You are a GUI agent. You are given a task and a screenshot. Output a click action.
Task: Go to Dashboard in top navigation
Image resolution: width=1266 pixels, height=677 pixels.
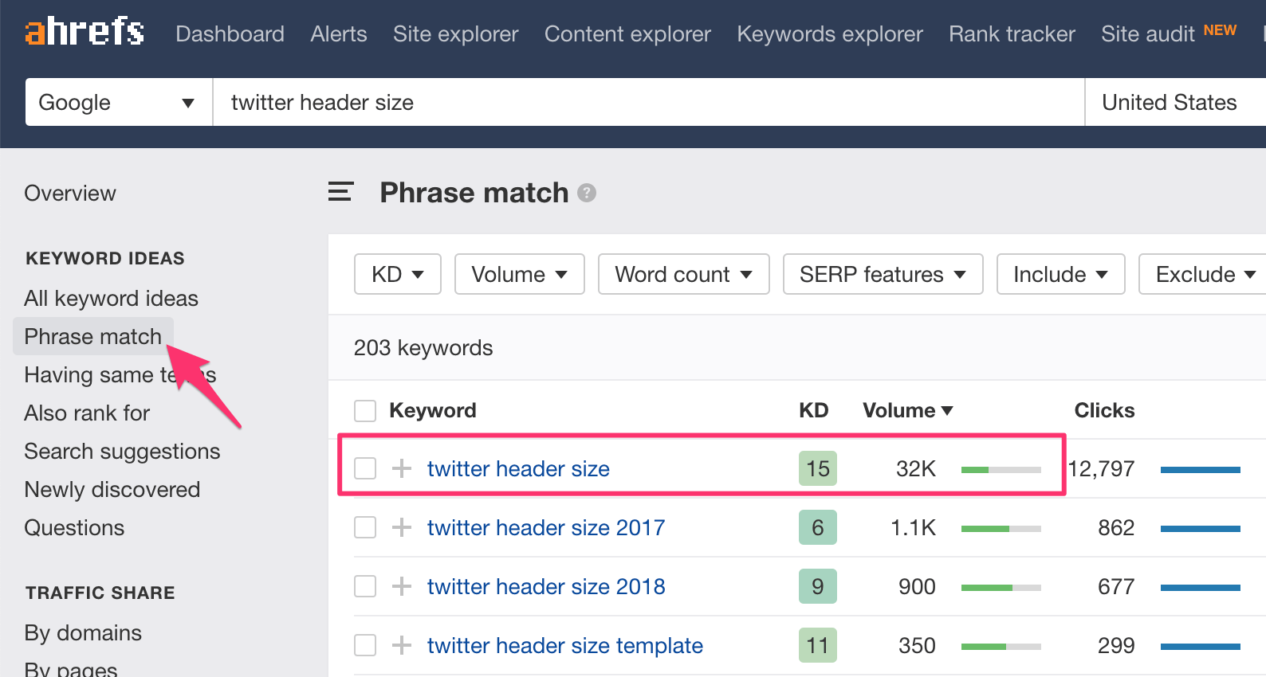(x=230, y=34)
